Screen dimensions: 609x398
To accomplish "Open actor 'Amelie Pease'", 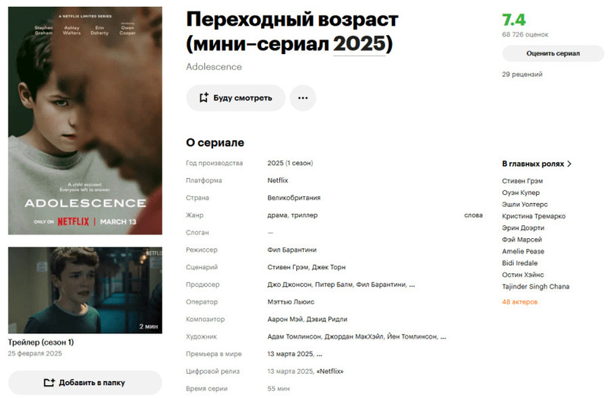I will pos(523,251).
